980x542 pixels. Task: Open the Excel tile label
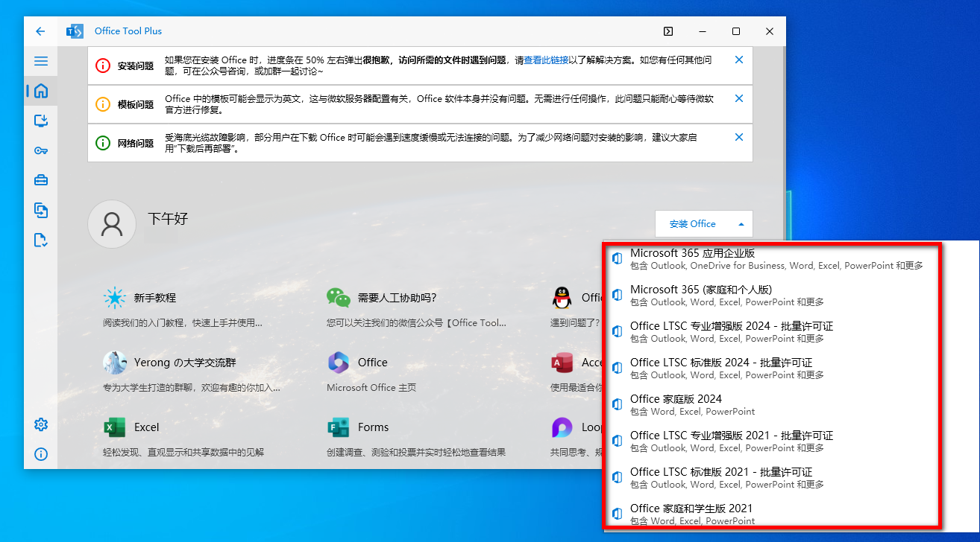(x=147, y=427)
